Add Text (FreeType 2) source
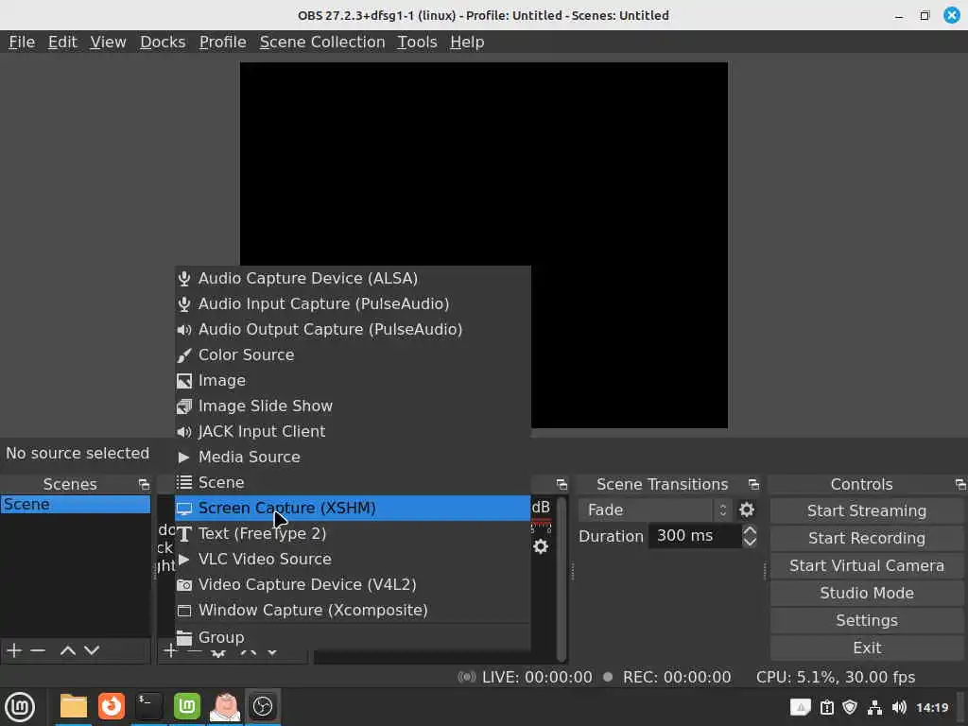Screen dimensions: 968x726 pos(353,533)
